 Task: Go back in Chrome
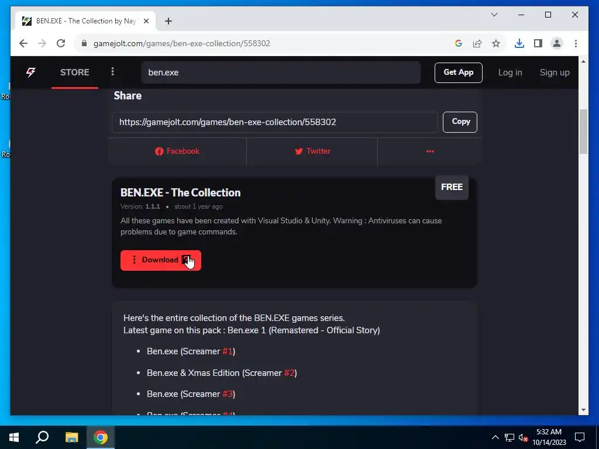point(23,43)
